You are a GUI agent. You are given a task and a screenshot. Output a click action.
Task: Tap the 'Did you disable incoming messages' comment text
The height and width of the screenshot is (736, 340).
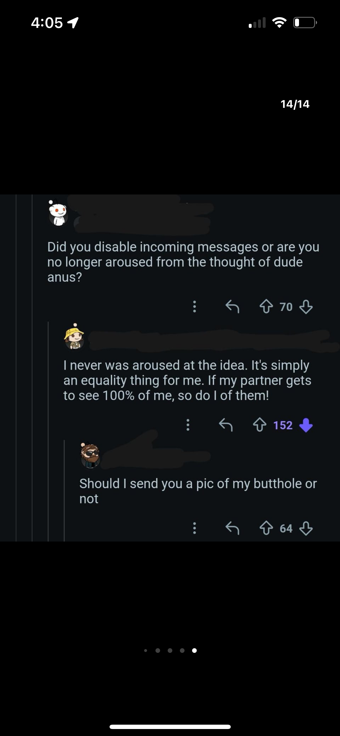point(183,262)
